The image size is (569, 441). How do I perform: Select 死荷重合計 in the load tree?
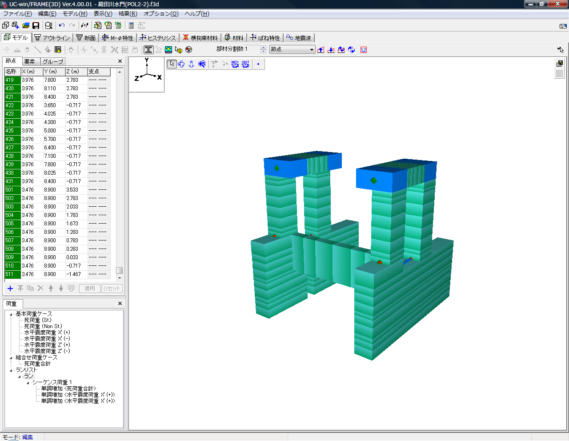[37, 364]
